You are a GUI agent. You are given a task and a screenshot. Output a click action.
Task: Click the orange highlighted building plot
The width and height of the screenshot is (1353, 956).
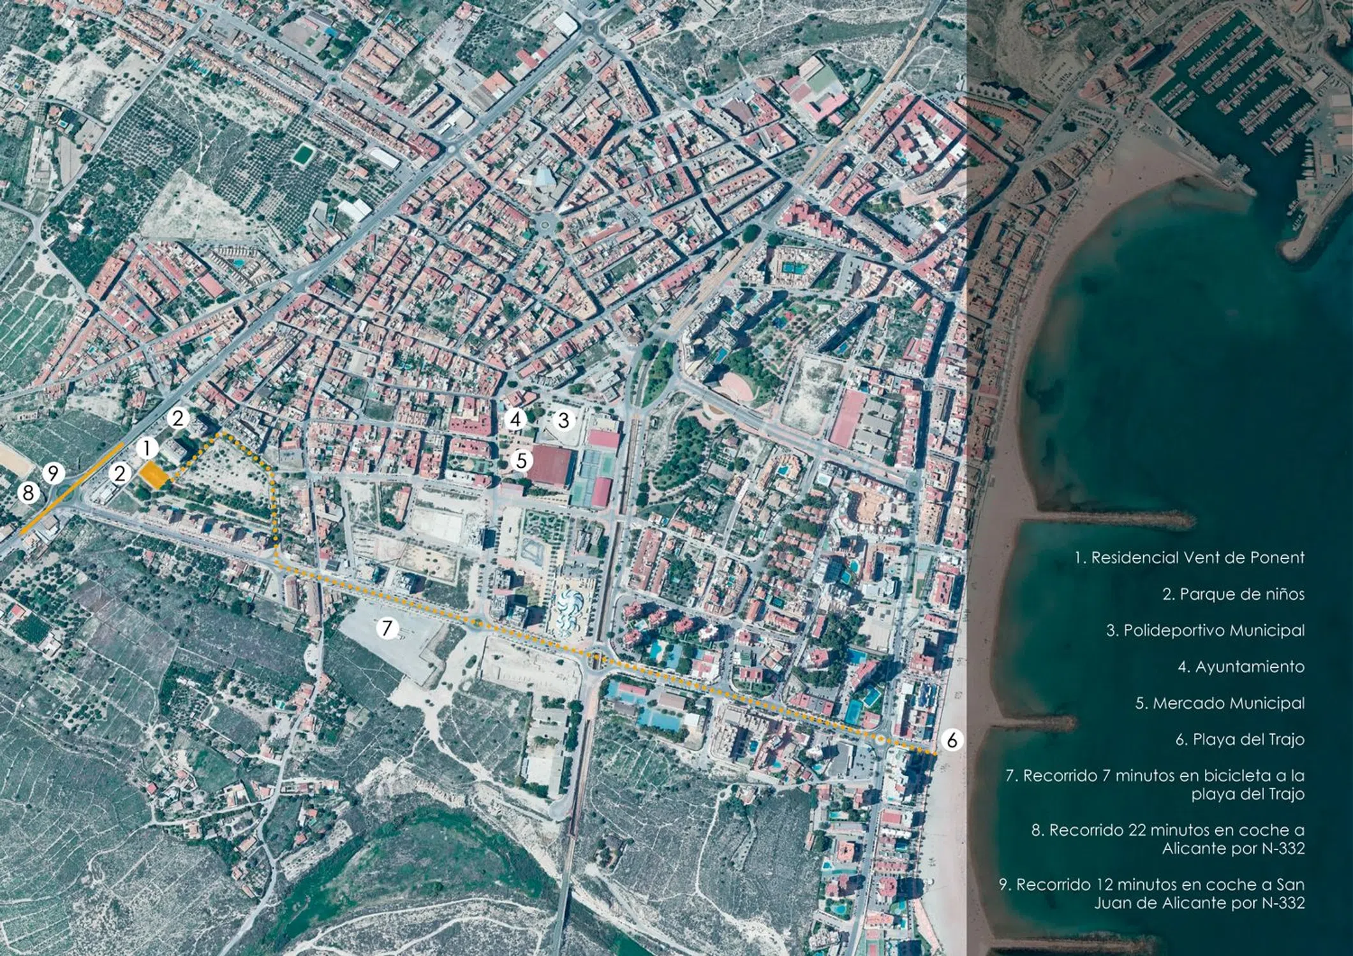pos(154,475)
